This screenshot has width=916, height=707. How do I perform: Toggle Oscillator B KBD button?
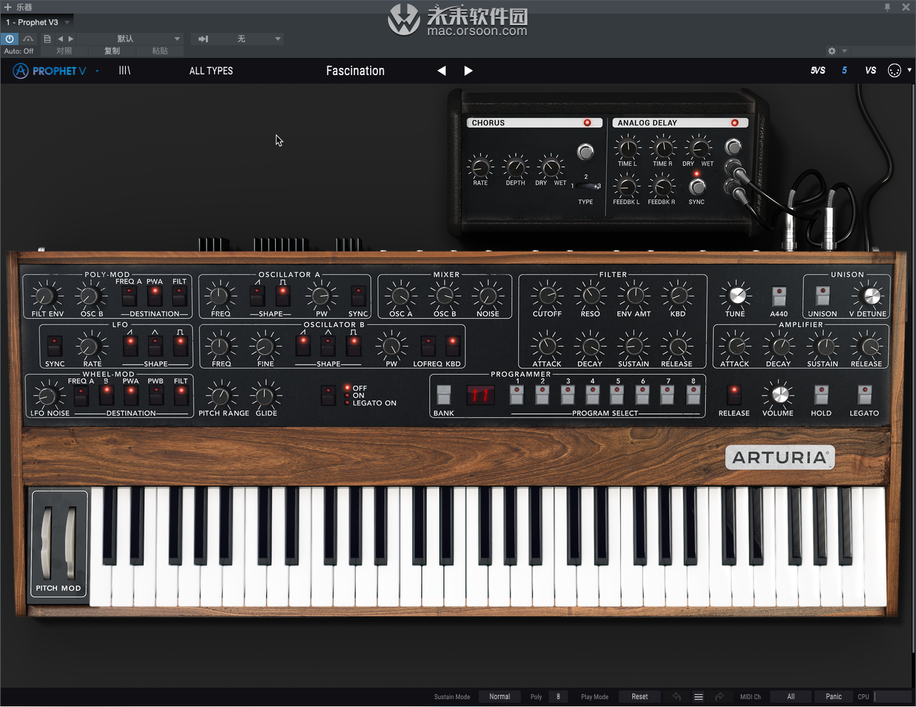(x=453, y=346)
